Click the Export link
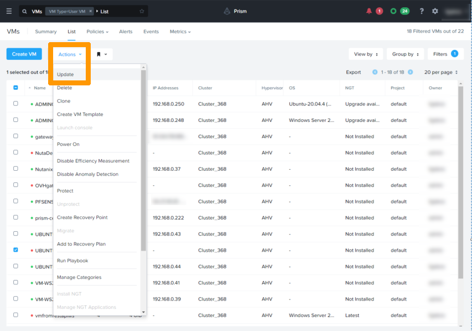The width and height of the screenshot is (472, 331). click(x=353, y=72)
